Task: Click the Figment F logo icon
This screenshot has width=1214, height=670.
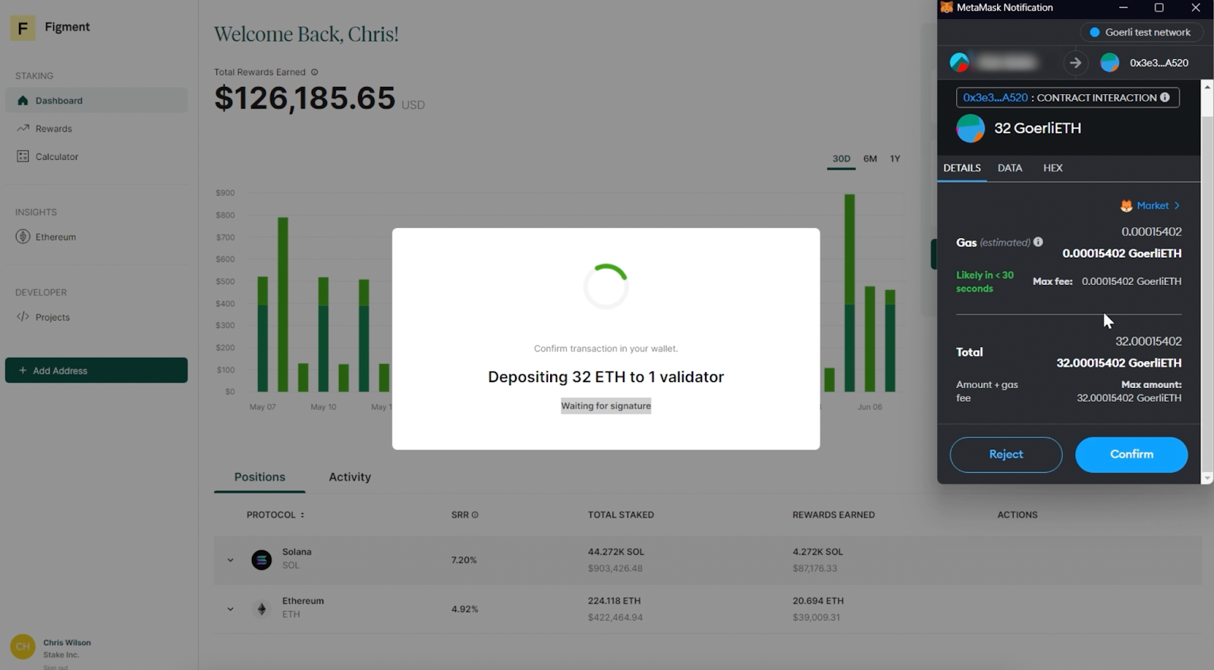Action: 23,29
